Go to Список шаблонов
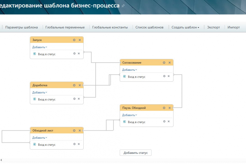246x164 pixels. click(x=149, y=27)
